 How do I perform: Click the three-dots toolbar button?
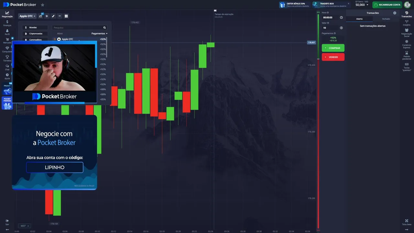tap(60, 16)
